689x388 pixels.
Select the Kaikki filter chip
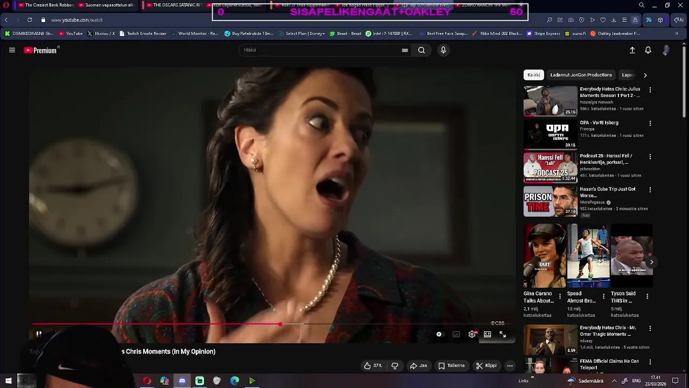533,75
